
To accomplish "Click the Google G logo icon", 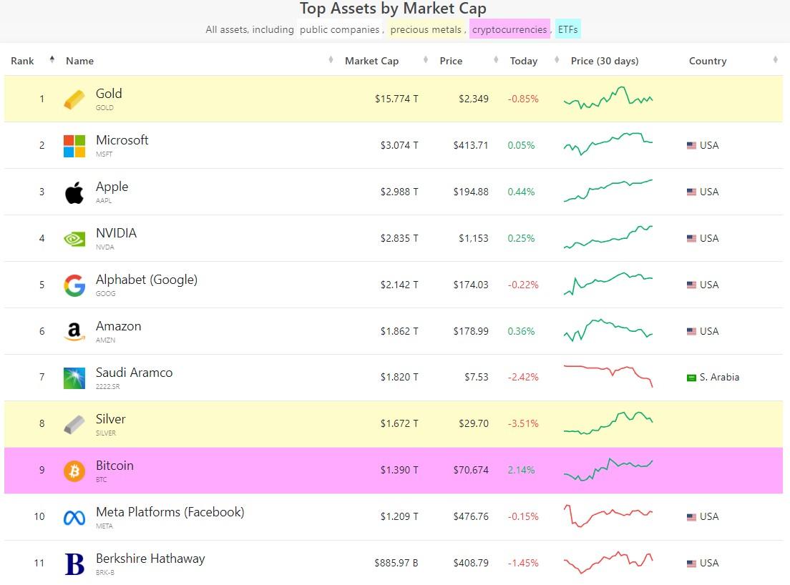I will [x=74, y=285].
